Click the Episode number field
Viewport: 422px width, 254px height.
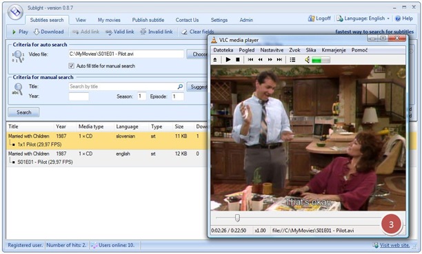click(178, 96)
